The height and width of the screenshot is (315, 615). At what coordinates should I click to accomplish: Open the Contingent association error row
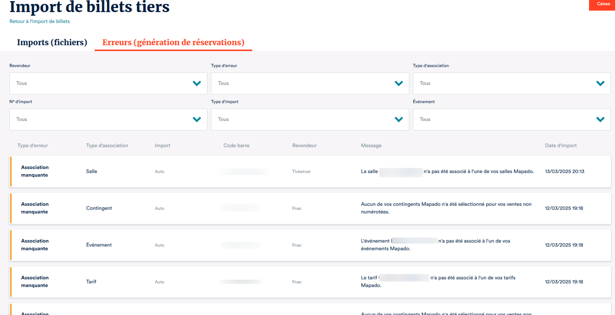pos(310,208)
